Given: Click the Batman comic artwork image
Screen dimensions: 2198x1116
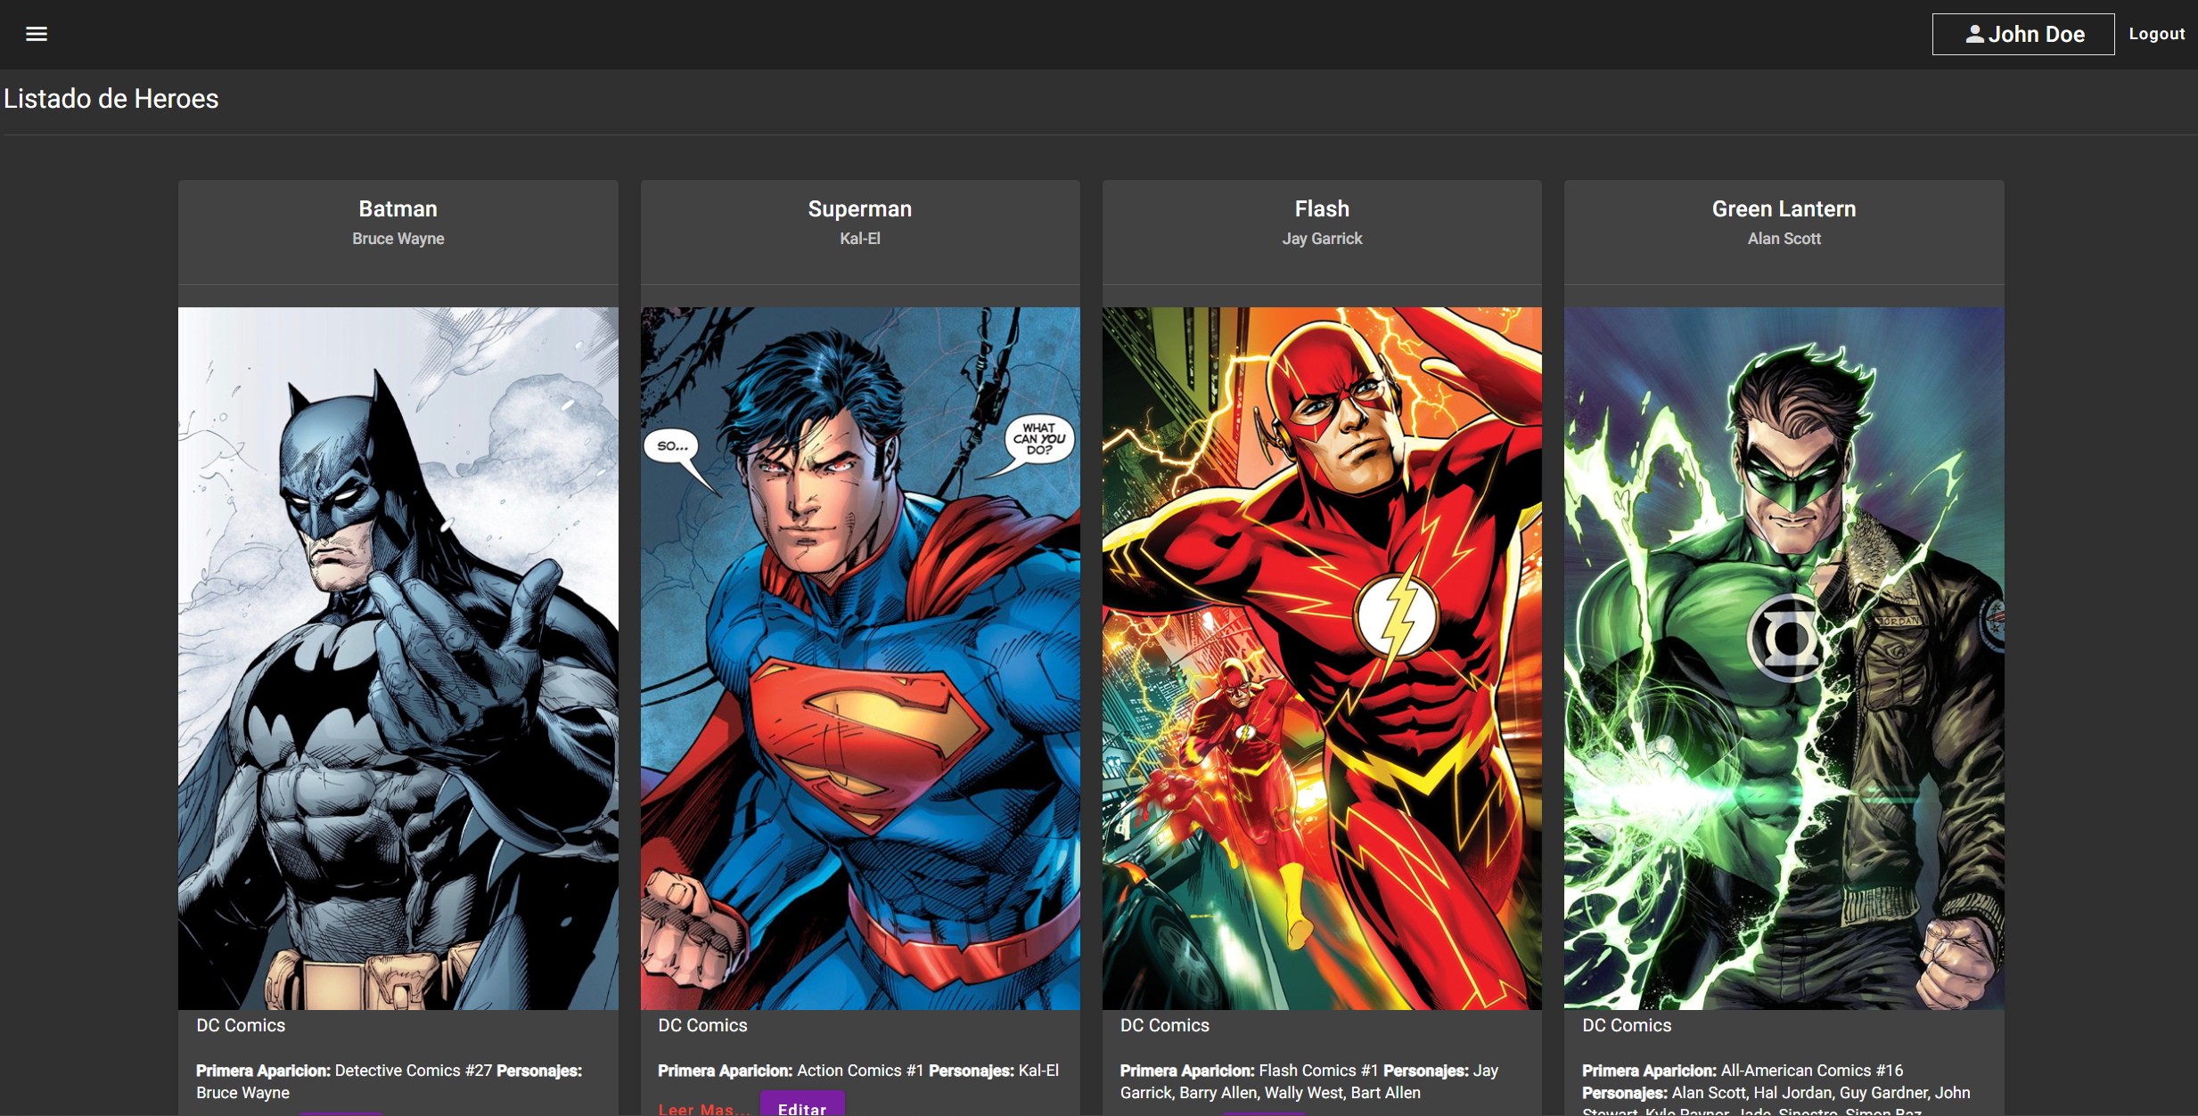Looking at the screenshot, I should (x=398, y=658).
